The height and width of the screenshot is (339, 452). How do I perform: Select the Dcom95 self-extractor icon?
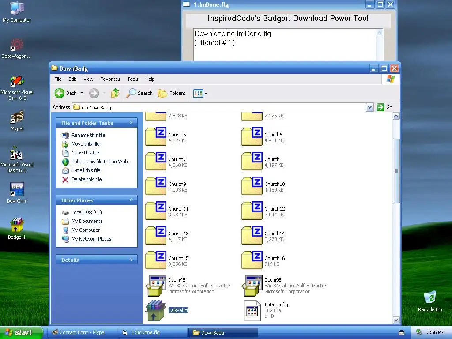click(156, 286)
